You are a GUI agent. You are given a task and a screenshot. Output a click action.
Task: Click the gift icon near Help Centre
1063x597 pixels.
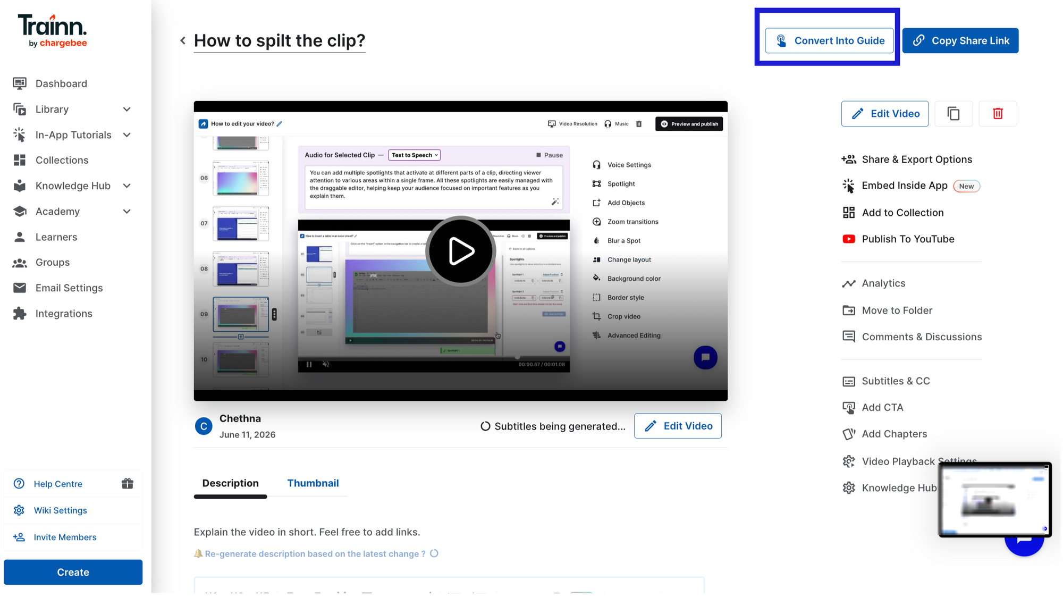128,484
